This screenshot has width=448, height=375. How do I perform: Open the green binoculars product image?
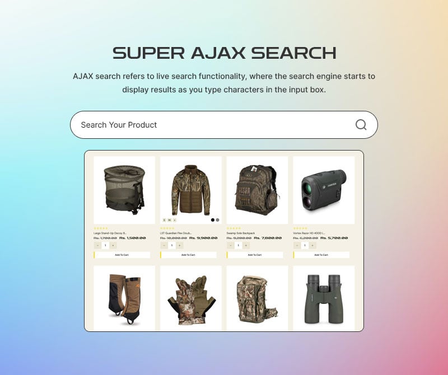click(324, 298)
